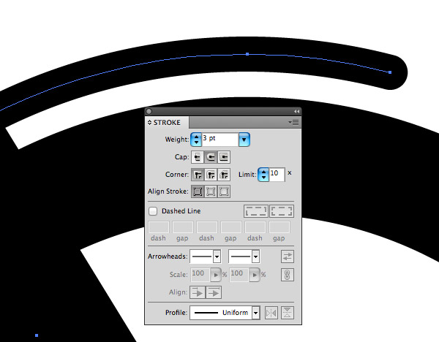The image size is (439, 342).
Task: Open the Stroke panel options menu
Action: pos(293,123)
